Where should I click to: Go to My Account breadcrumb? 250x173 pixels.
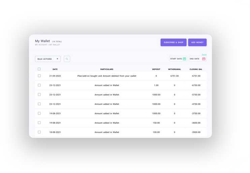pos(41,45)
